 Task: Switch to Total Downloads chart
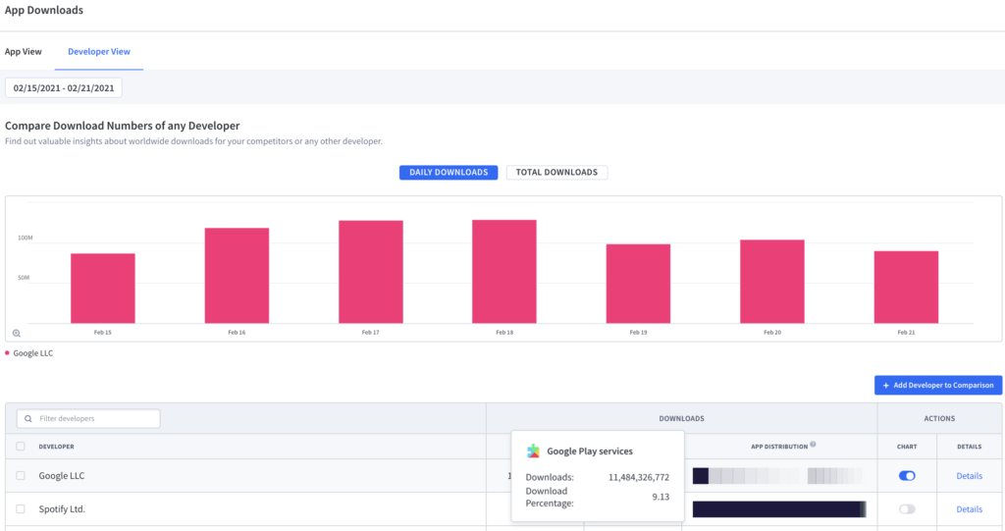pyautogui.click(x=556, y=172)
